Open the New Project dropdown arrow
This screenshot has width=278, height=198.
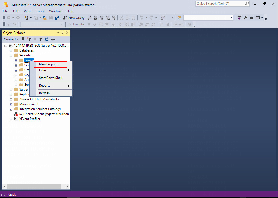[x=31, y=18]
